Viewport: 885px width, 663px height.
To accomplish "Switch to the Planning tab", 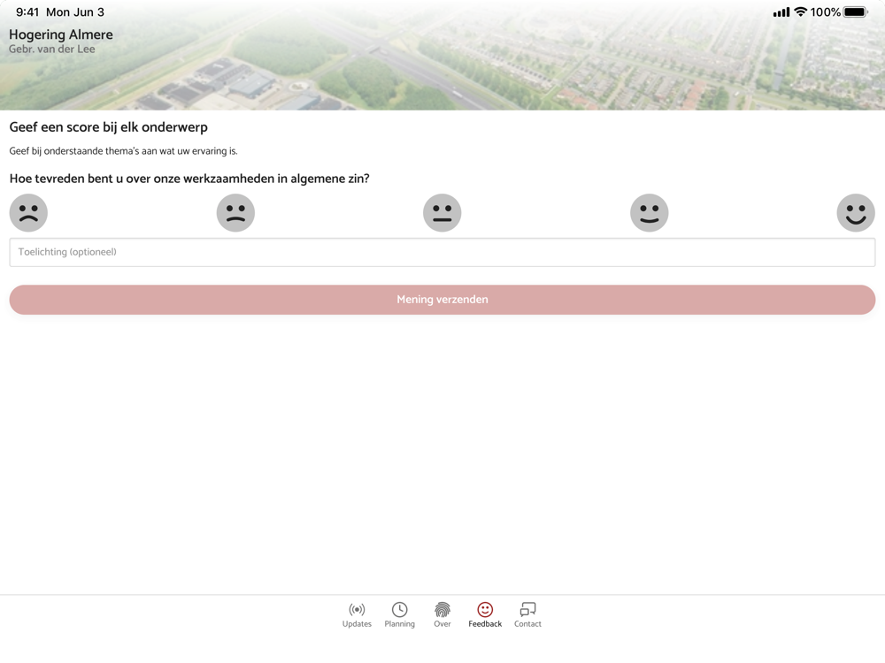I will pos(400,615).
